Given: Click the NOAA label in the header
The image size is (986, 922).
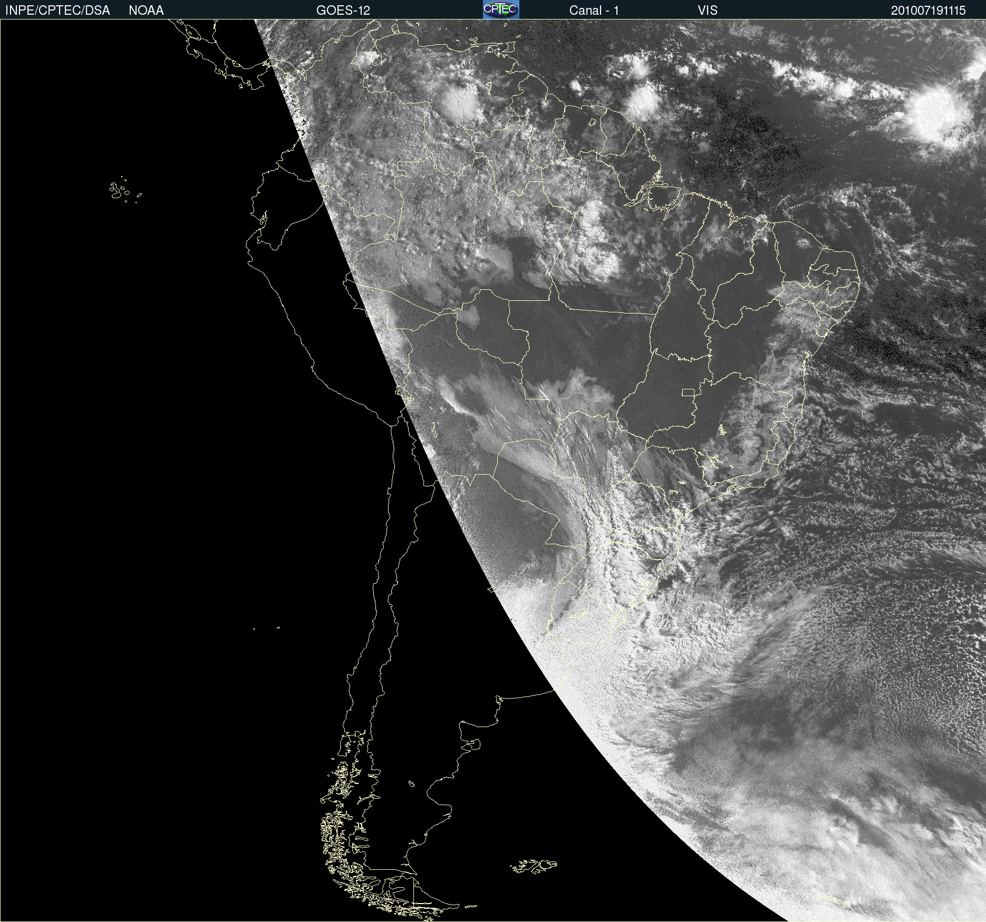Looking at the screenshot, I should coord(146,11).
